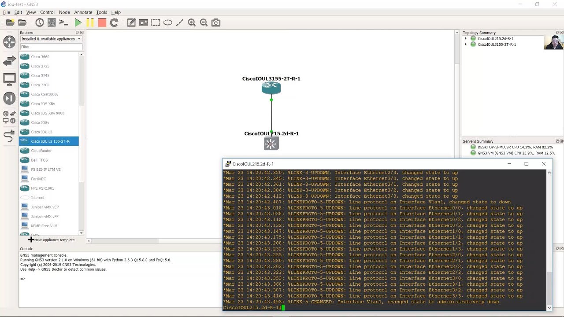This screenshot has width=564, height=317.
Task: Create a new blank project
Action: tap(10, 22)
